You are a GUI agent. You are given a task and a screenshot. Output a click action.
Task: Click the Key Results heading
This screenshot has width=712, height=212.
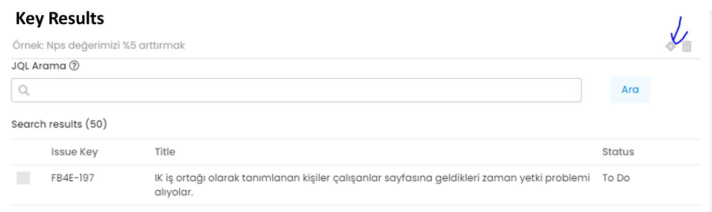pos(60,19)
